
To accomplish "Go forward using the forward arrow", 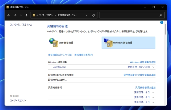I will coord(15,15).
